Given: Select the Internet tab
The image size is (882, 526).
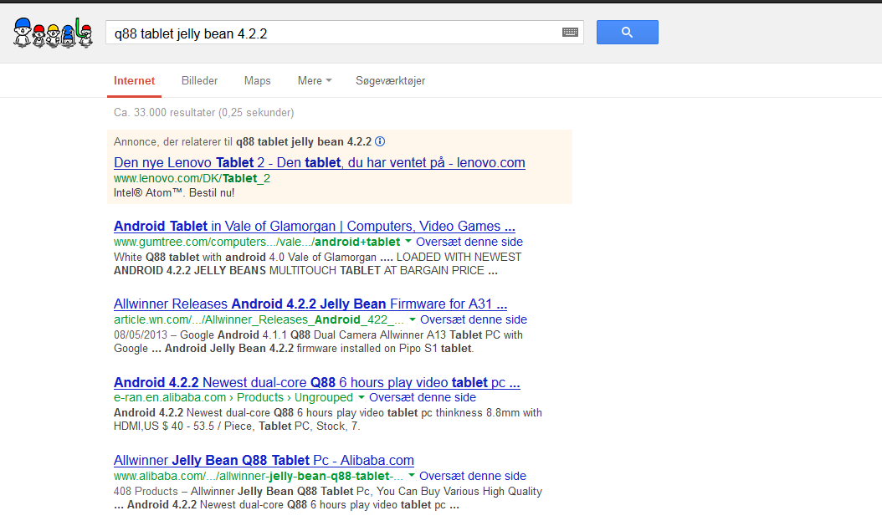Looking at the screenshot, I should (134, 81).
